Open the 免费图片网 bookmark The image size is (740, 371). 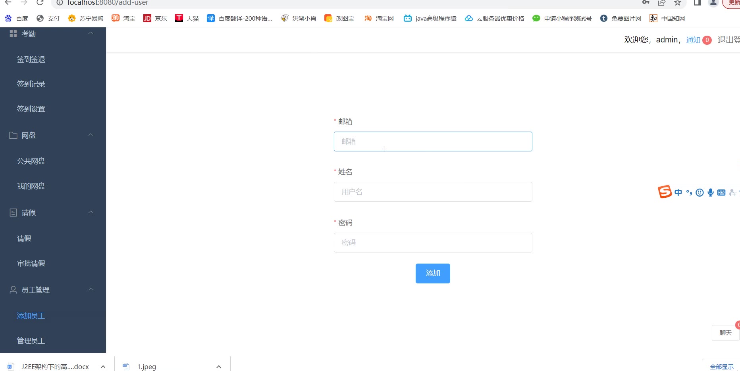[621, 18]
